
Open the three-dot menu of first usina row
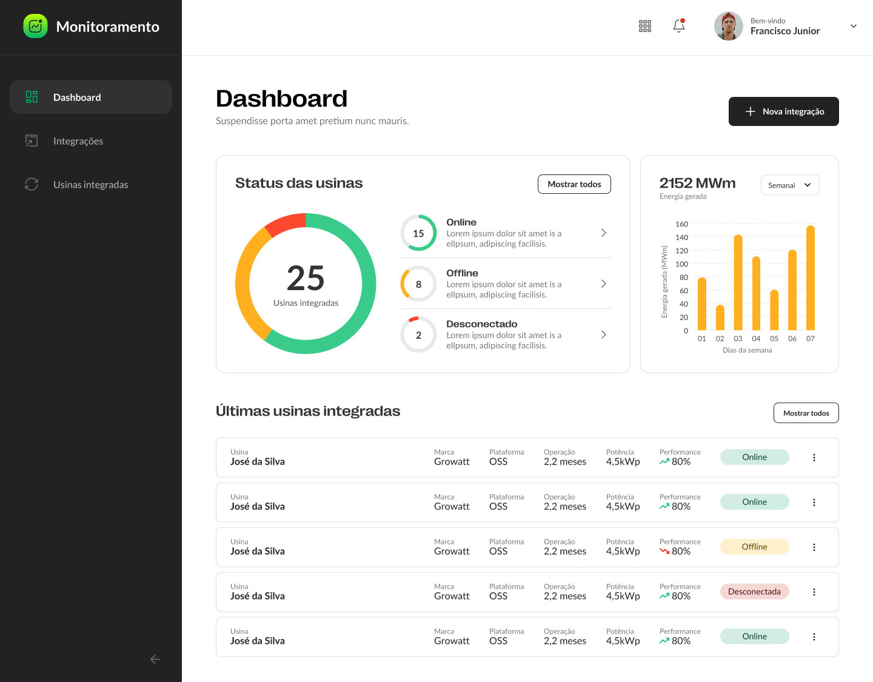(814, 457)
